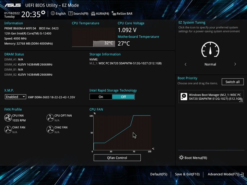Load Default(F5) settings
Image resolution: width=247 pixels, height=185 pixels.
158,174
